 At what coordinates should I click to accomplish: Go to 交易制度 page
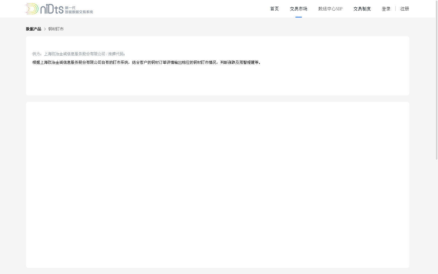[x=362, y=9]
